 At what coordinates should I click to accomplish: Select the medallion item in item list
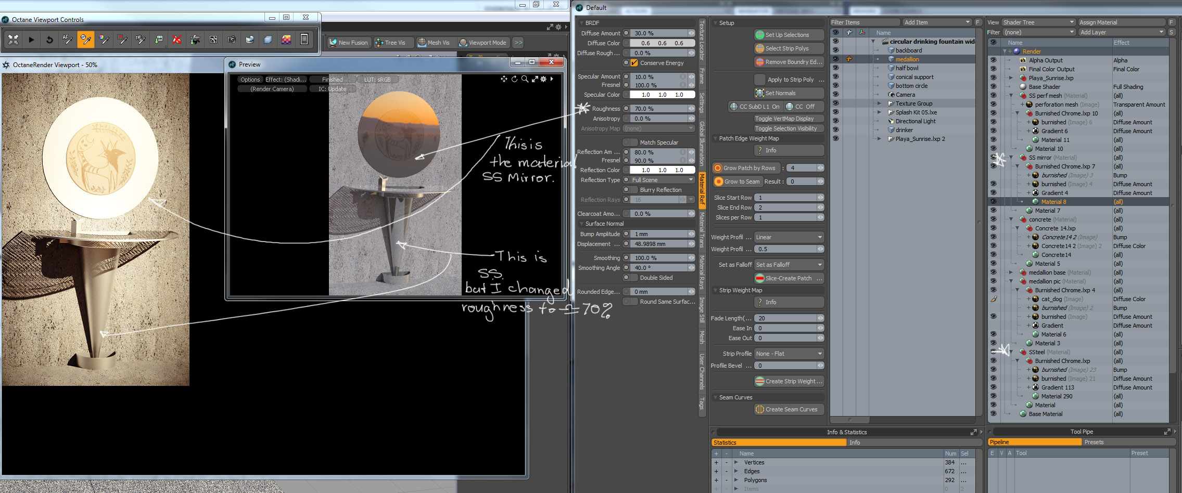pyautogui.click(x=907, y=59)
